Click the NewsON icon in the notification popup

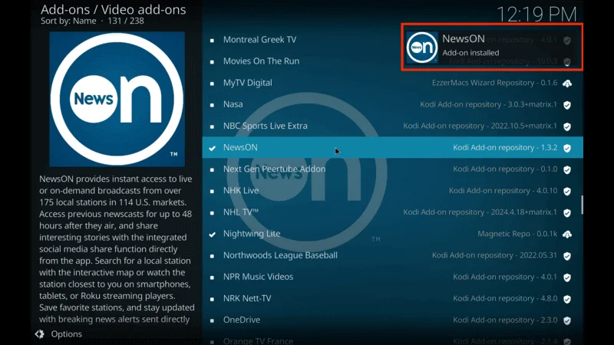coord(422,47)
